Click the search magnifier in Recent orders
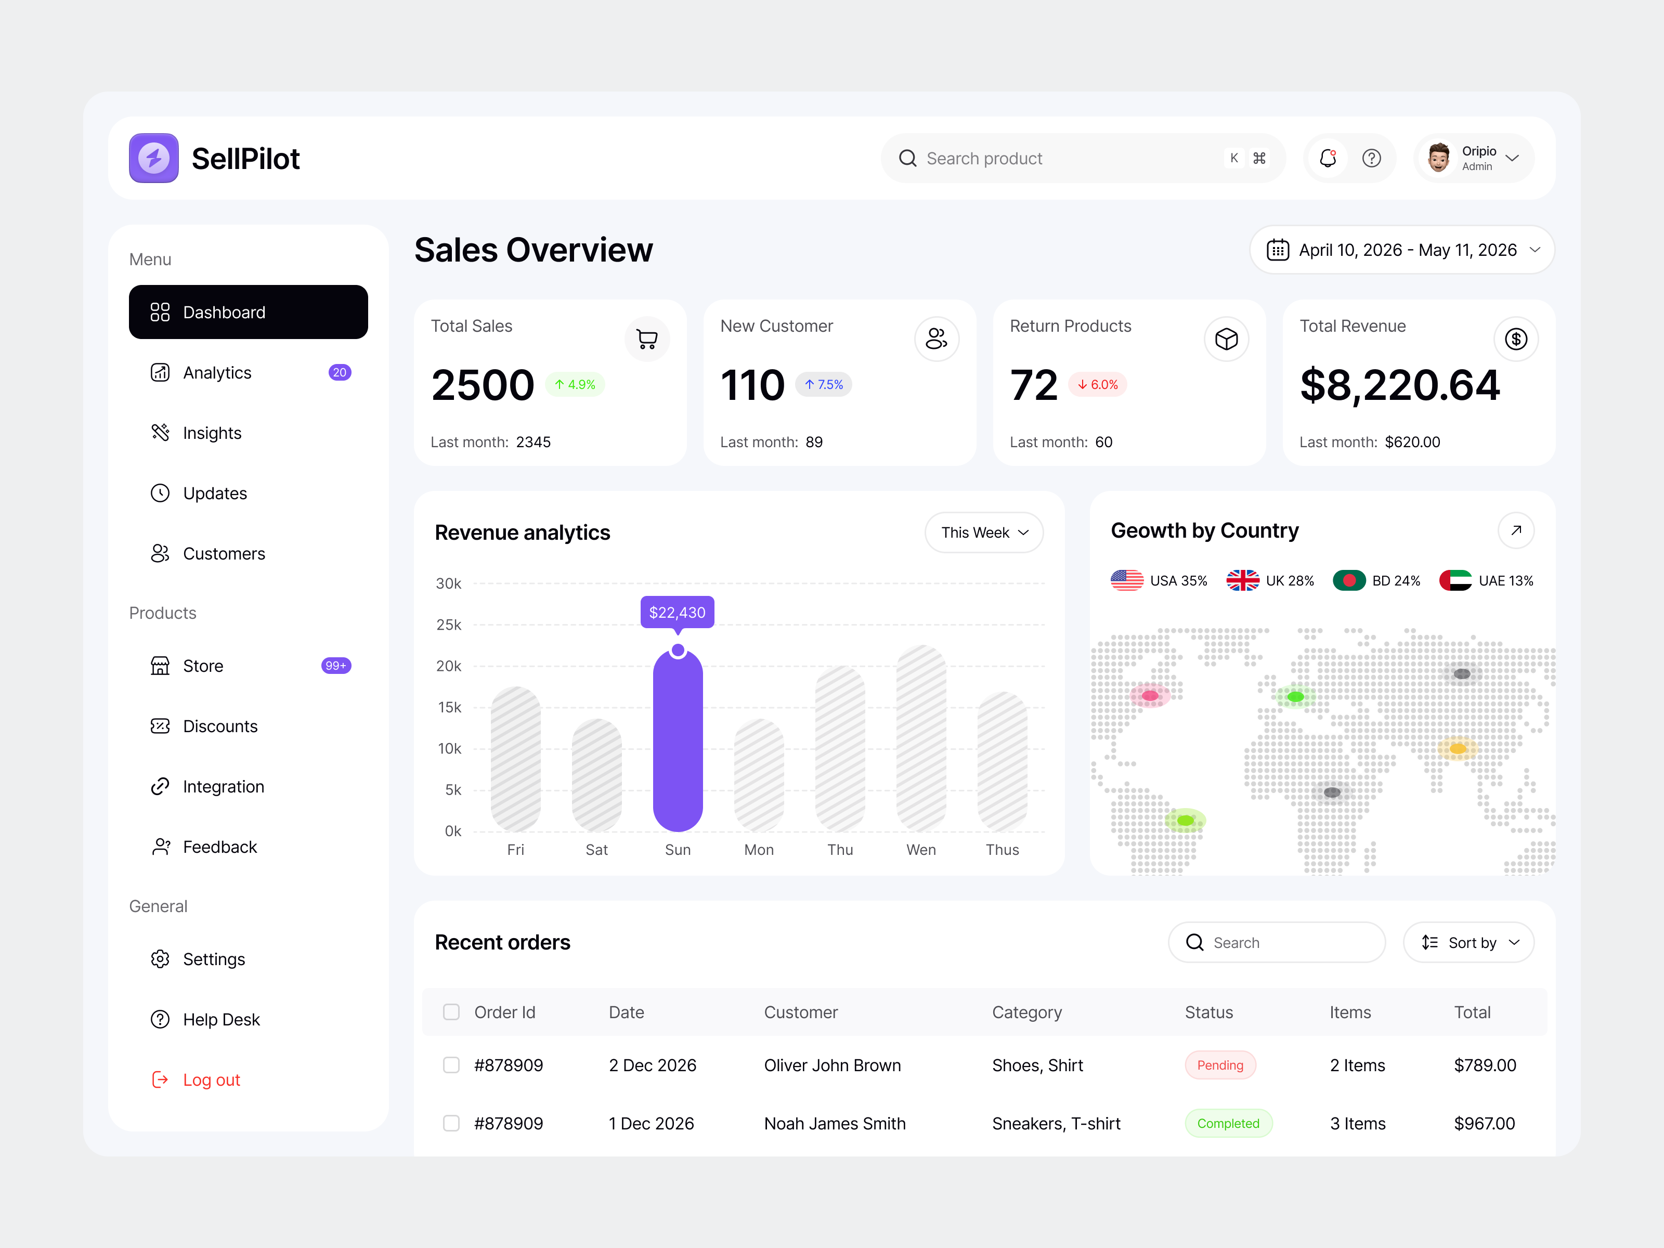This screenshot has width=1664, height=1248. pyautogui.click(x=1195, y=942)
